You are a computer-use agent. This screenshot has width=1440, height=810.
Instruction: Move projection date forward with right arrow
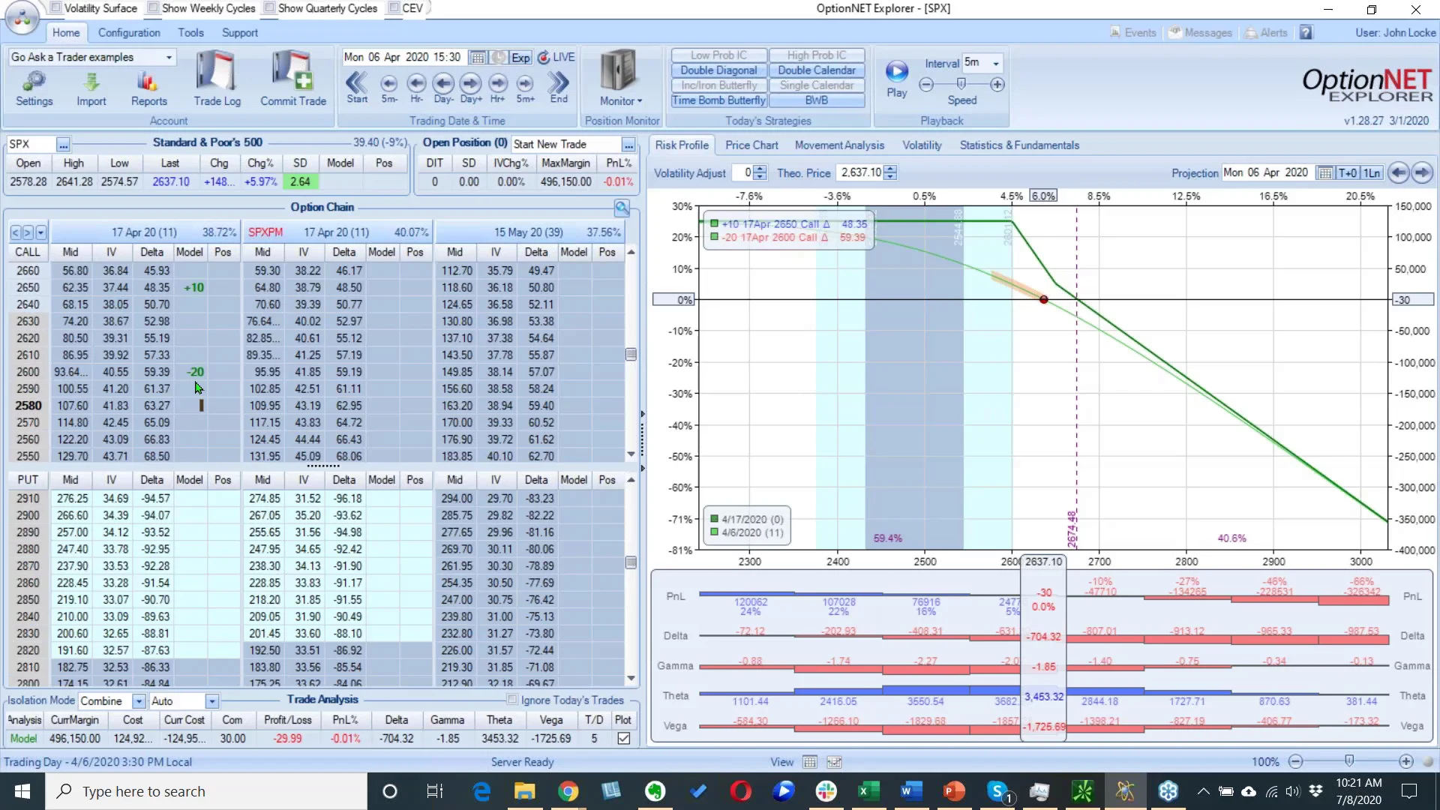[x=1422, y=172]
